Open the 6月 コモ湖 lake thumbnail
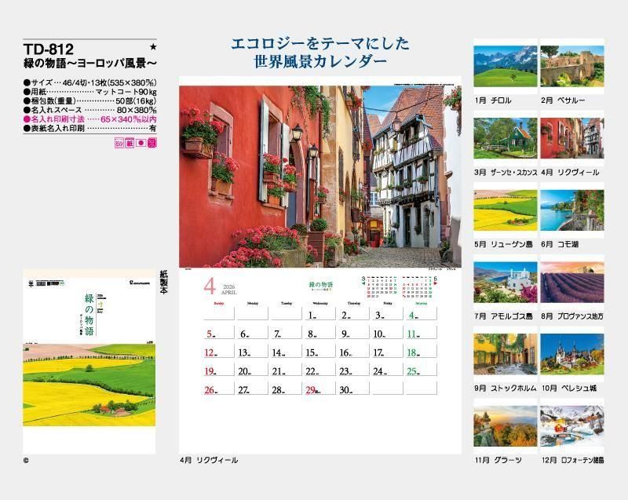 click(x=572, y=210)
